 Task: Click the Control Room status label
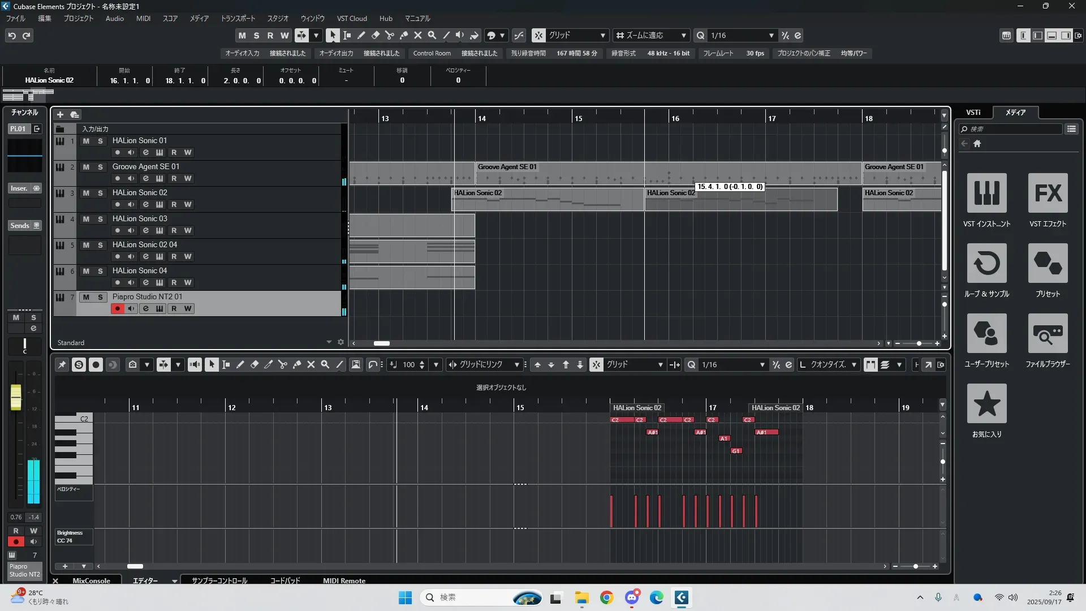(432, 53)
